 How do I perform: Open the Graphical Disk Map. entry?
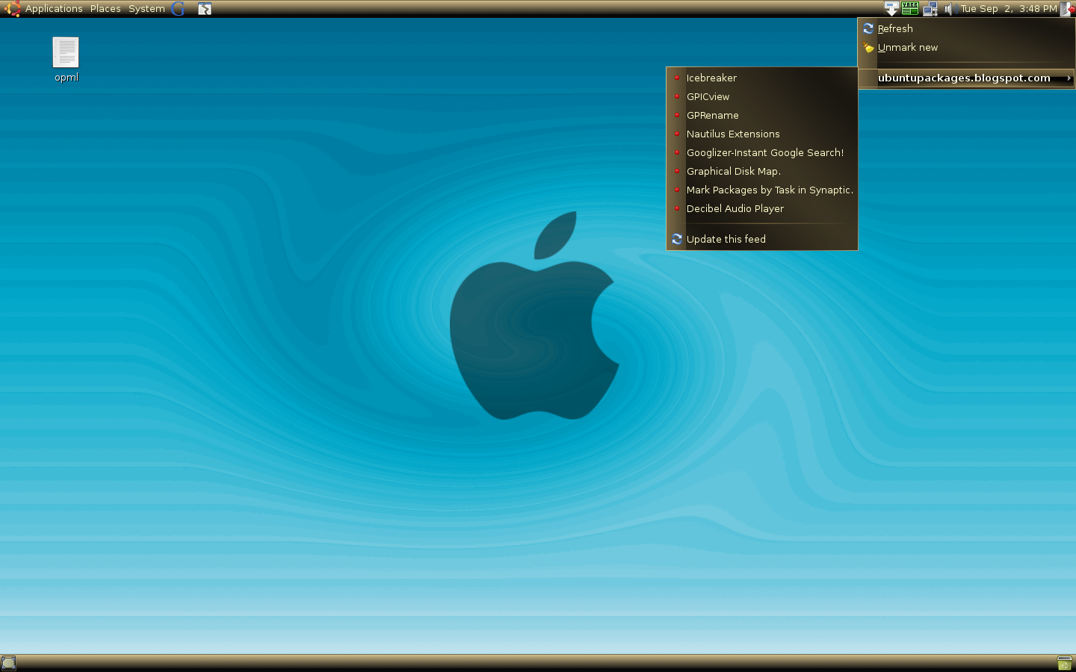[x=762, y=171]
